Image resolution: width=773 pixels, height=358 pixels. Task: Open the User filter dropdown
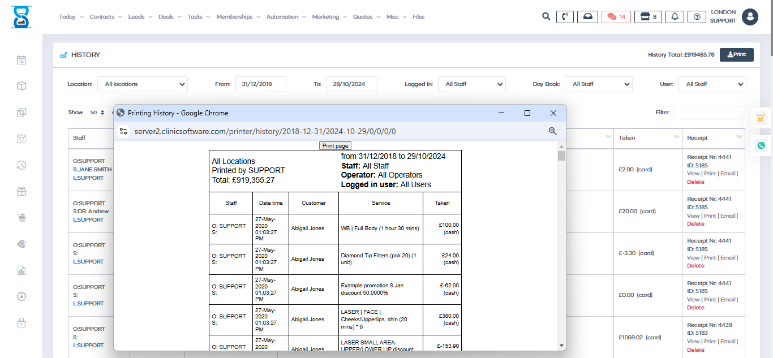tap(712, 84)
